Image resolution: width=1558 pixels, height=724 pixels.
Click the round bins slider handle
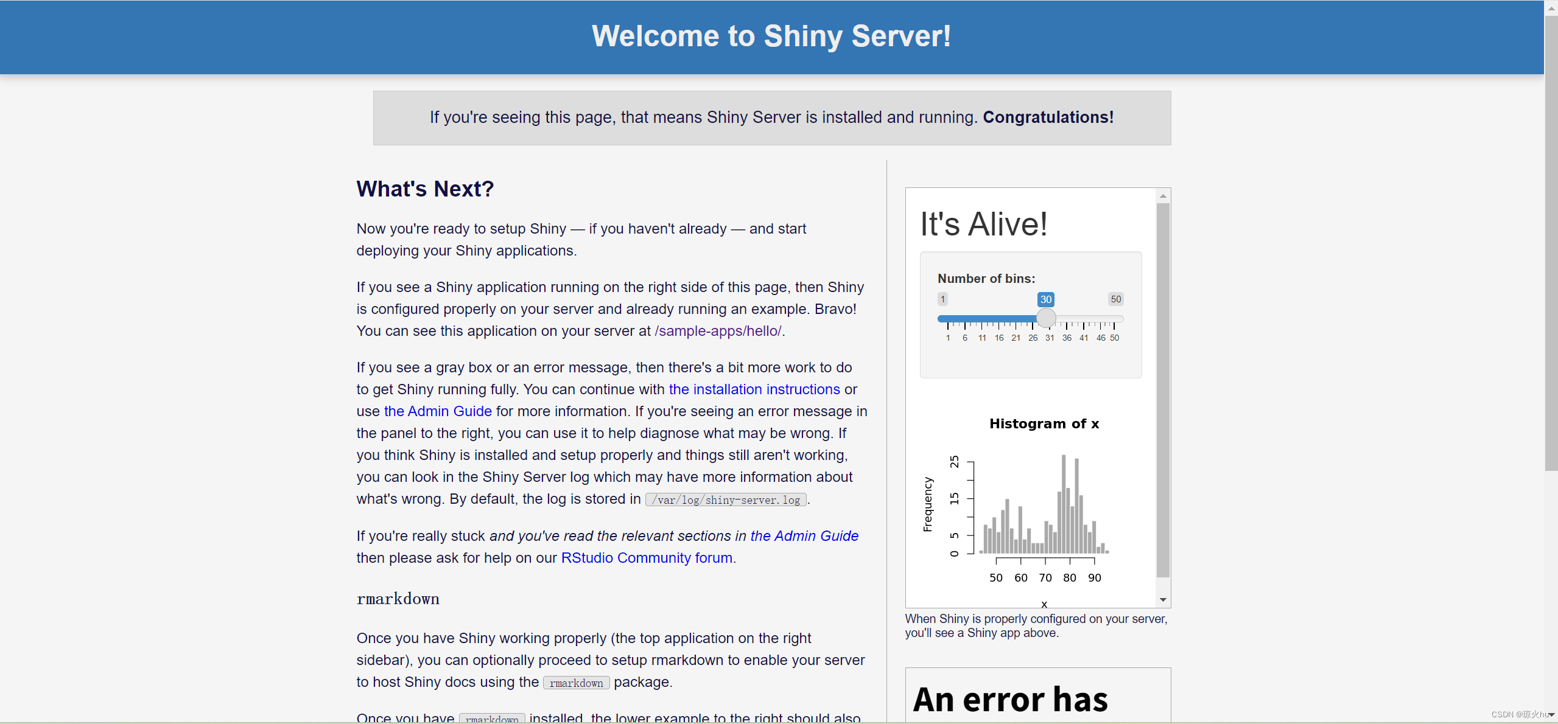(x=1046, y=318)
